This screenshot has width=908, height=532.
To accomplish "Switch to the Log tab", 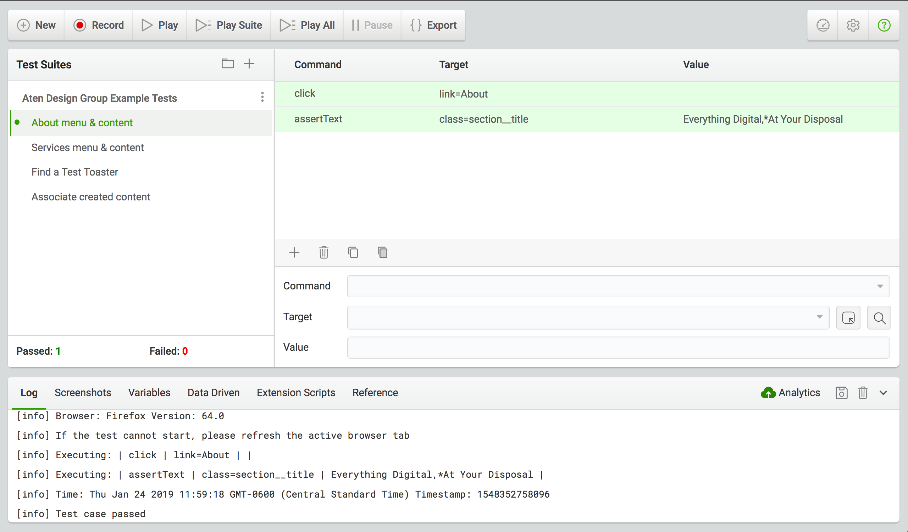I will point(29,393).
